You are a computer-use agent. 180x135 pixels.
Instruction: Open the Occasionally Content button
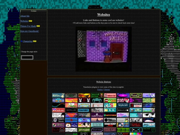point(58,115)
